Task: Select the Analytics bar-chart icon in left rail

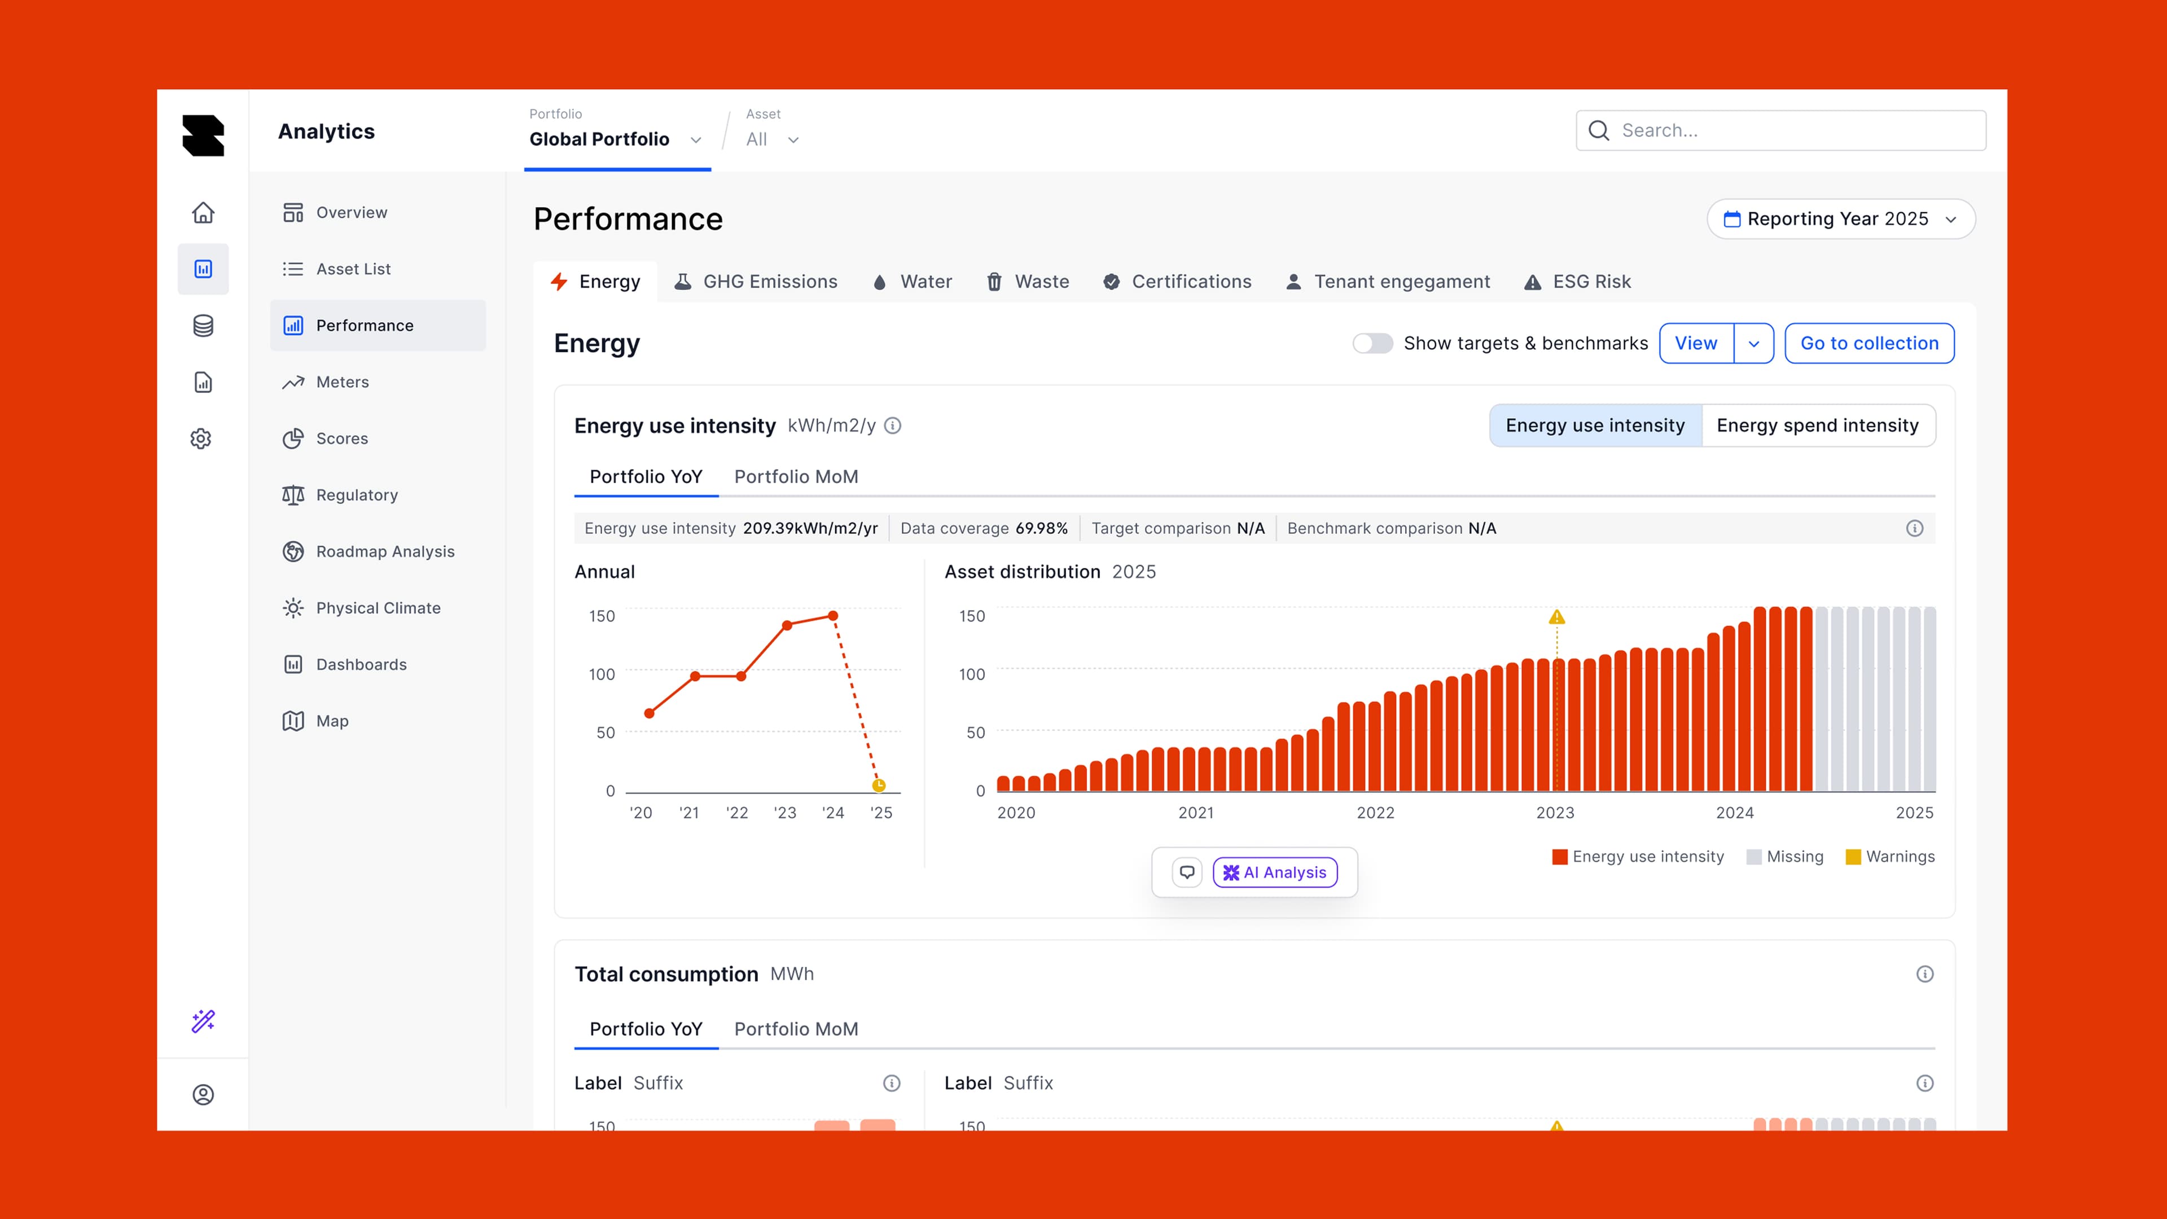Action: click(x=203, y=269)
